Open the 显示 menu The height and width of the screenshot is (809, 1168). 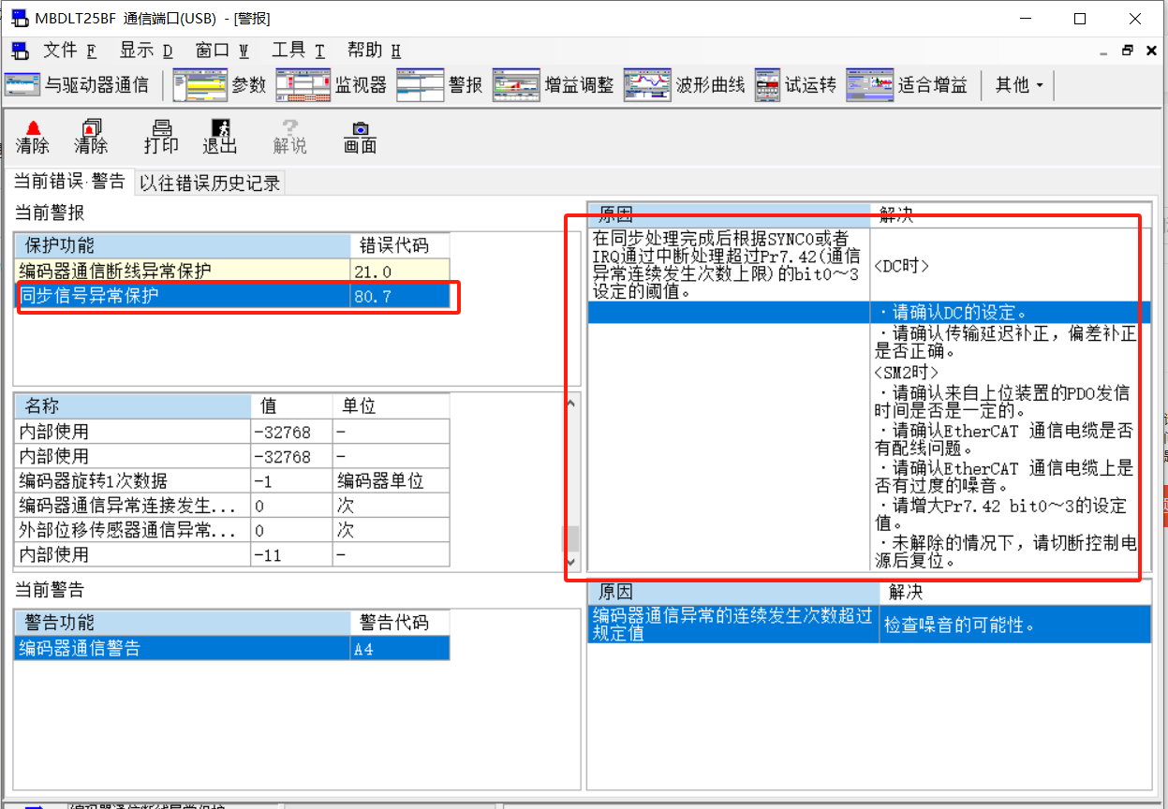(x=146, y=51)
